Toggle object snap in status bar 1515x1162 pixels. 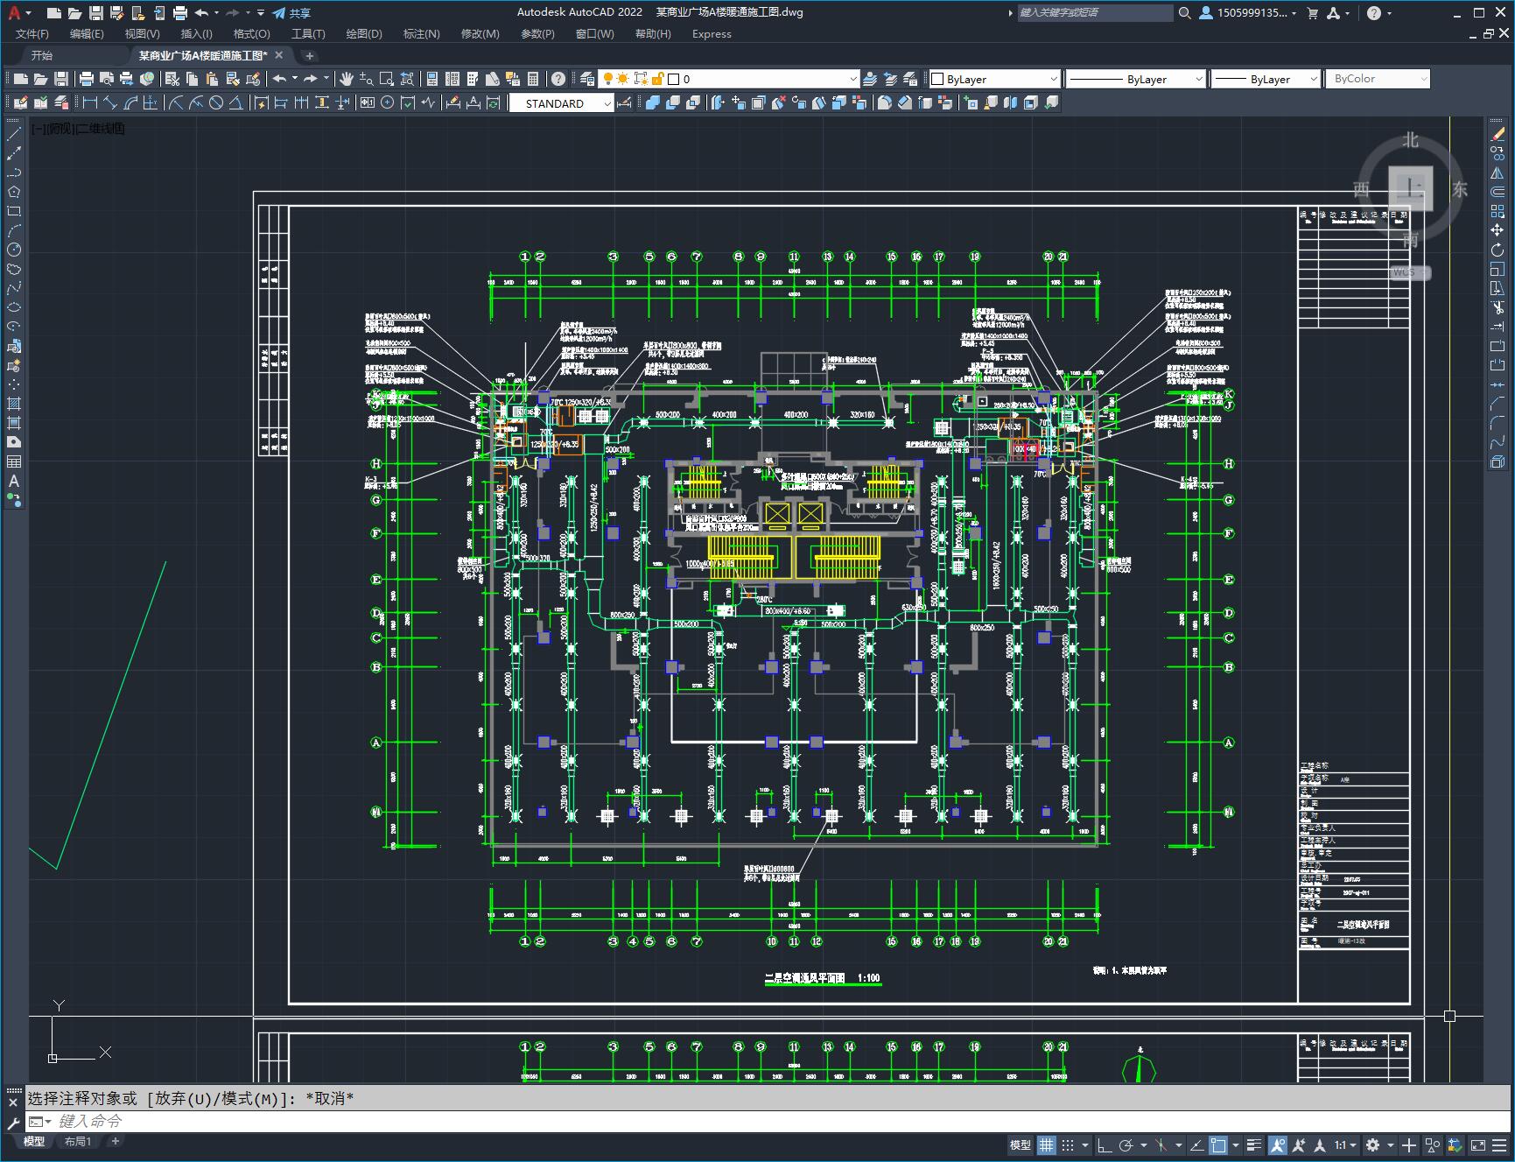[x=1217, y=1144]
